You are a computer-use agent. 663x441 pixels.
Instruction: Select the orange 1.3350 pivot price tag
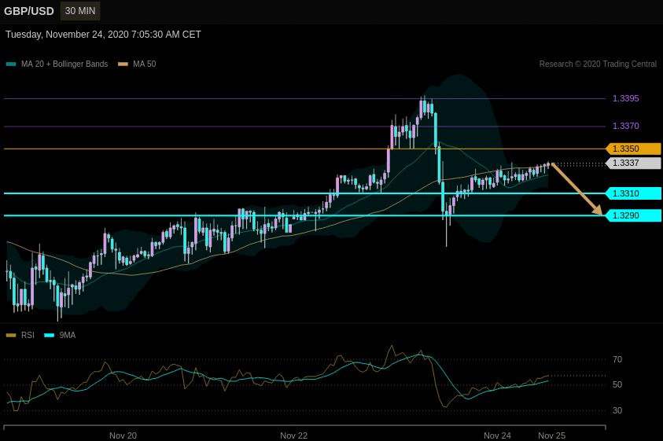click(x=633, y=149)
